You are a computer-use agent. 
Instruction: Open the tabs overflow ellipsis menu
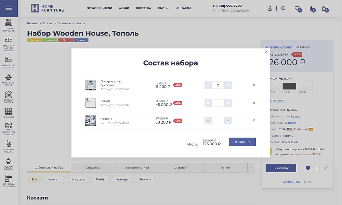click(x=251, y=167)
